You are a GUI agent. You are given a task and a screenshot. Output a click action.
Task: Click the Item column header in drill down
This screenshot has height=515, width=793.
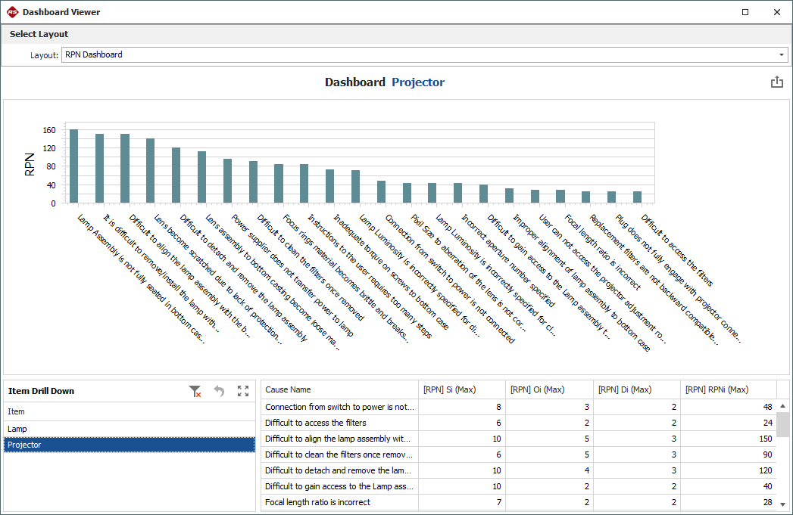pos(129,411)
